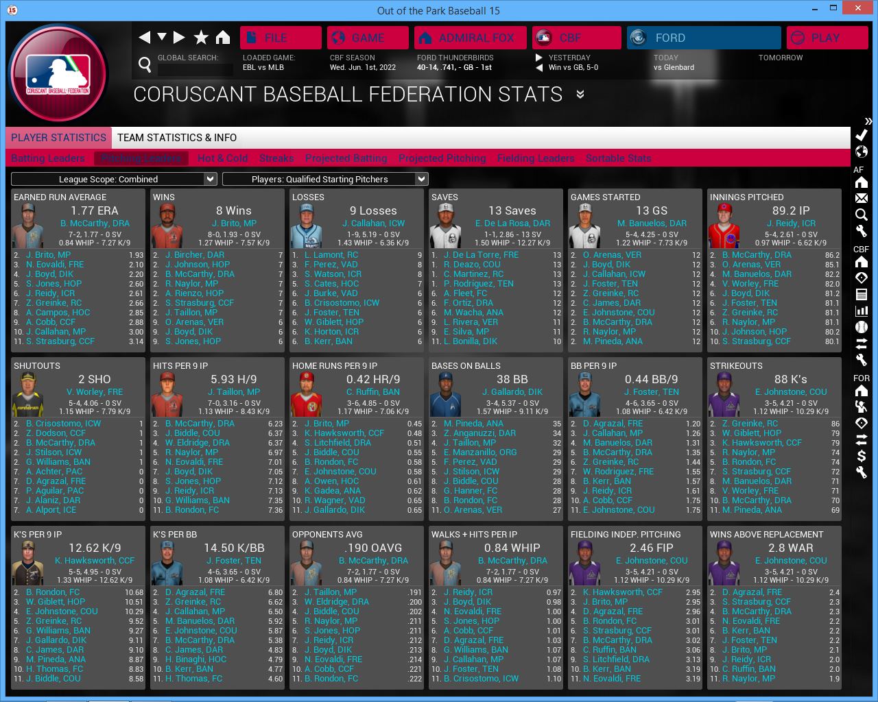Click the globe icon in the sidebar
This screenshot has width=878, height=702.
point(862,152)
